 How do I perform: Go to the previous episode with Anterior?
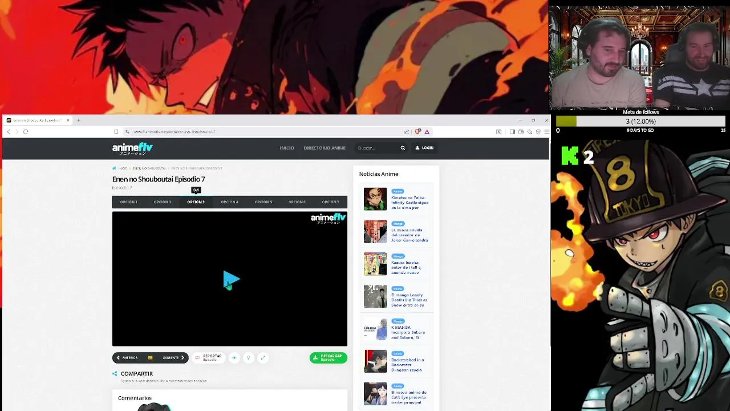click(x=127, y=358)
